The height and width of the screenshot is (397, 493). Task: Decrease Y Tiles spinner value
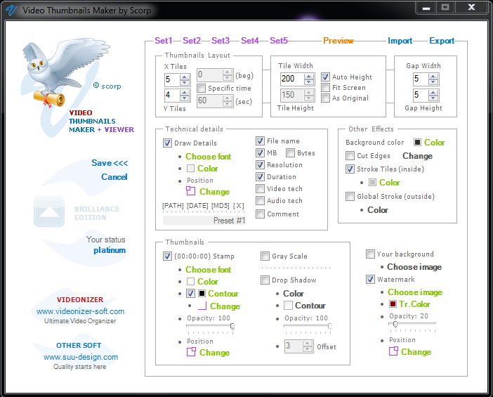pos(185,98)
